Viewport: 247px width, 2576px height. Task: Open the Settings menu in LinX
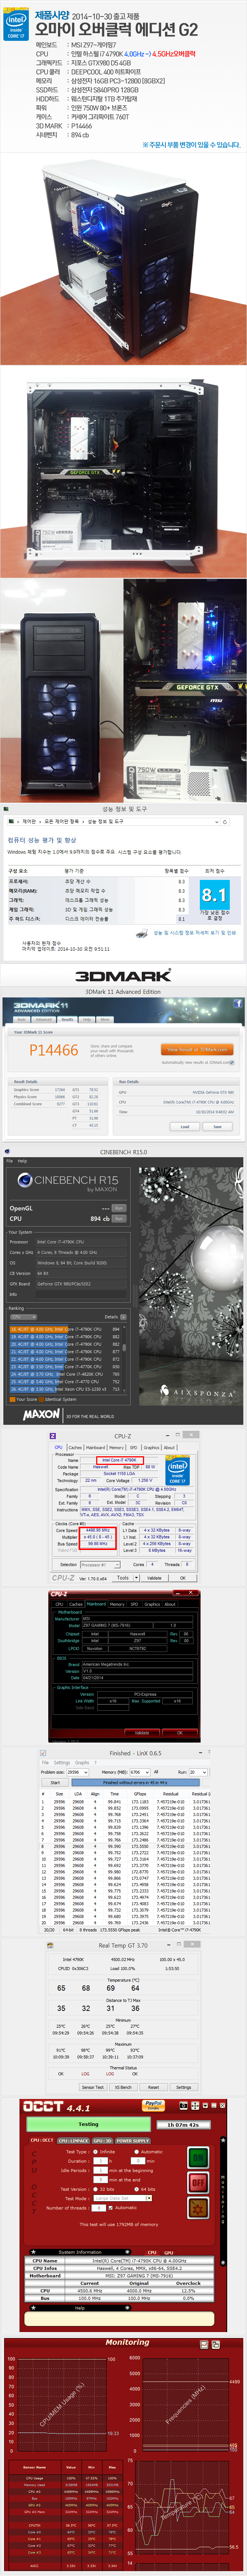[62, 1763]
